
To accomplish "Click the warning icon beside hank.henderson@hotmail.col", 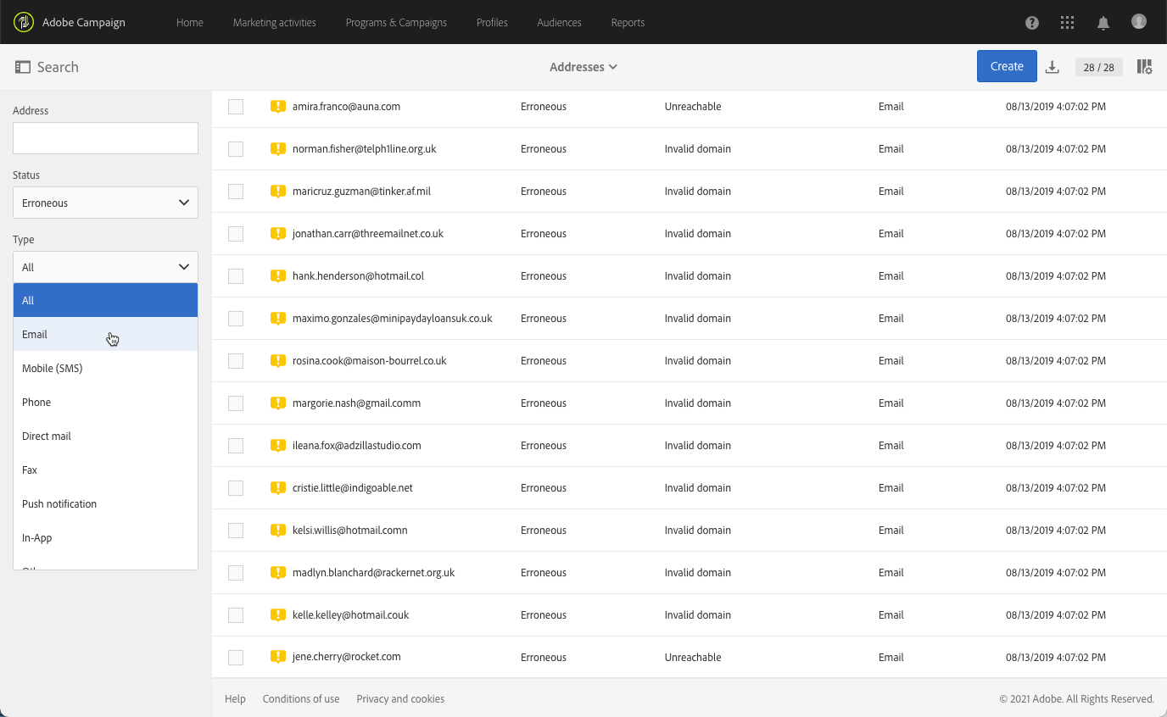I will pos(277,275).
